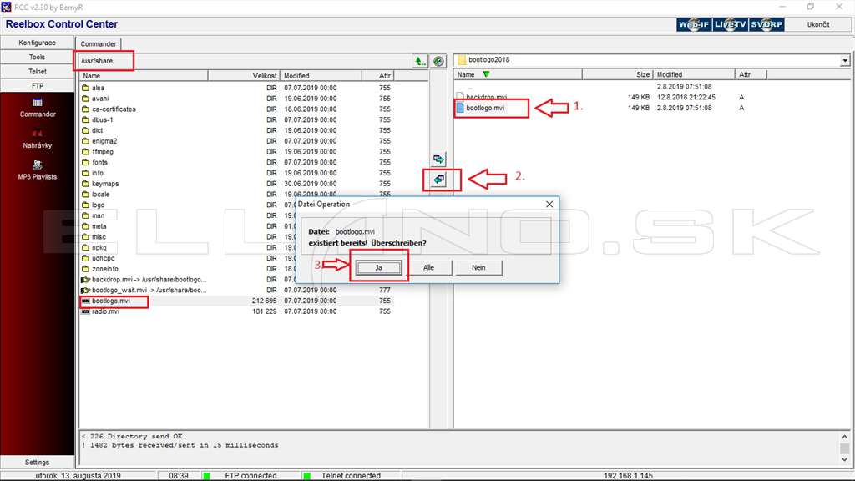Sort left pane by Name column
Screen dimensions: 855x481
coord(143,76)
